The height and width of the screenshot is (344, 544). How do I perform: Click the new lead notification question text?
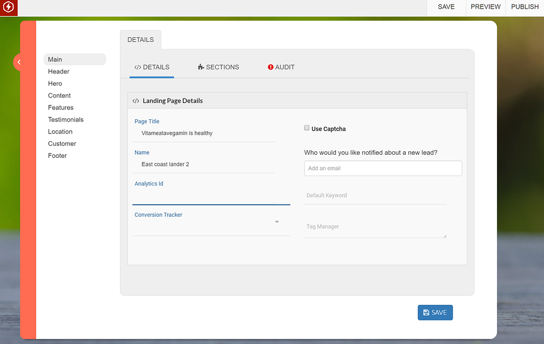tap(371, 153)
